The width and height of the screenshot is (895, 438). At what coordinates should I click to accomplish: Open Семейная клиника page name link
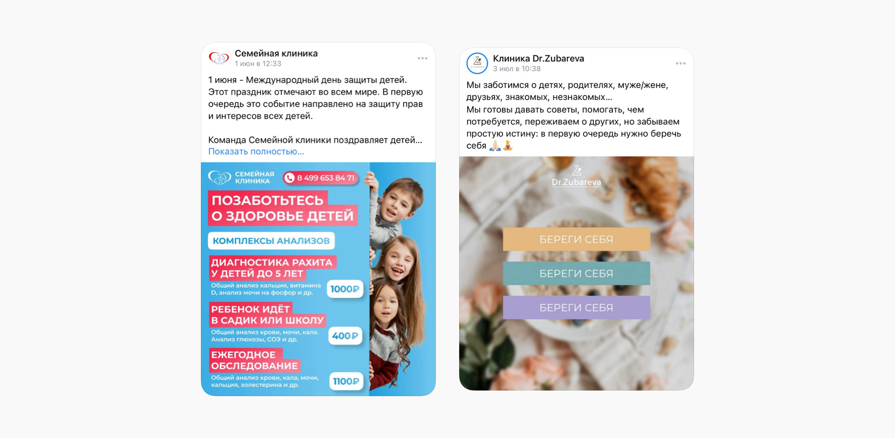276,53
